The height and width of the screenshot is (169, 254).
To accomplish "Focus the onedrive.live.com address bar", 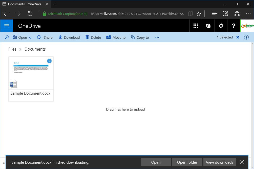I will 137,14.
